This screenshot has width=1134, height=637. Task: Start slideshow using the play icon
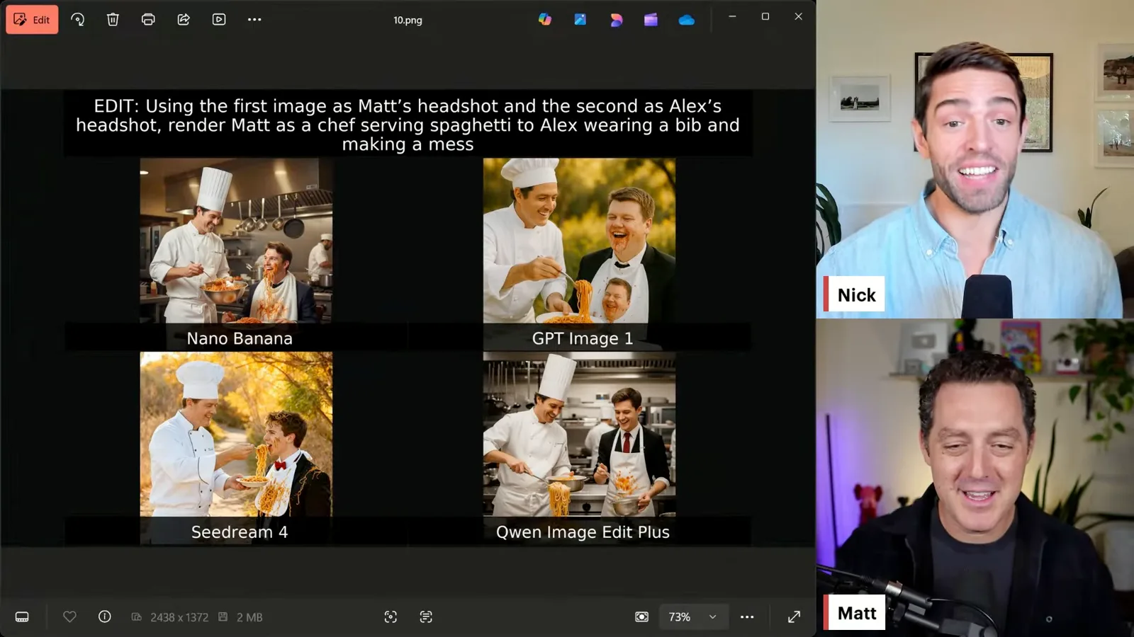(219, 20)
